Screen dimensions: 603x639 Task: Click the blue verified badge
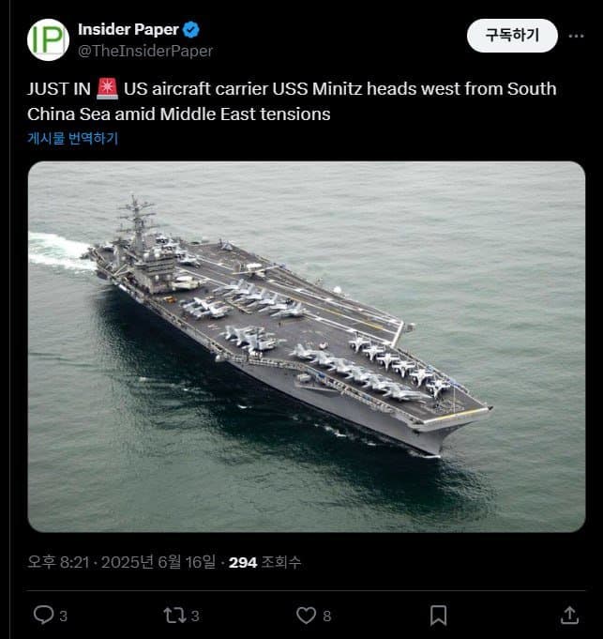pyautogui.click(x=191, y=30)
